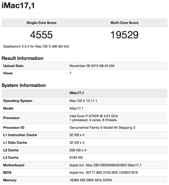
Task: Click the Views label
Action: click(x=8, y=73)
